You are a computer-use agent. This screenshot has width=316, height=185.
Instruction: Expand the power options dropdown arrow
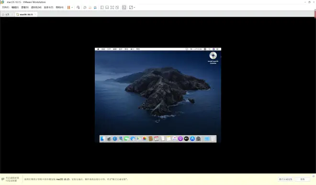coord(72,8)
